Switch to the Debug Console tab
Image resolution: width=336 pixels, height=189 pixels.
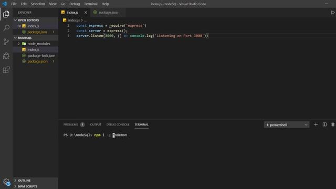[x=118, y=124]
